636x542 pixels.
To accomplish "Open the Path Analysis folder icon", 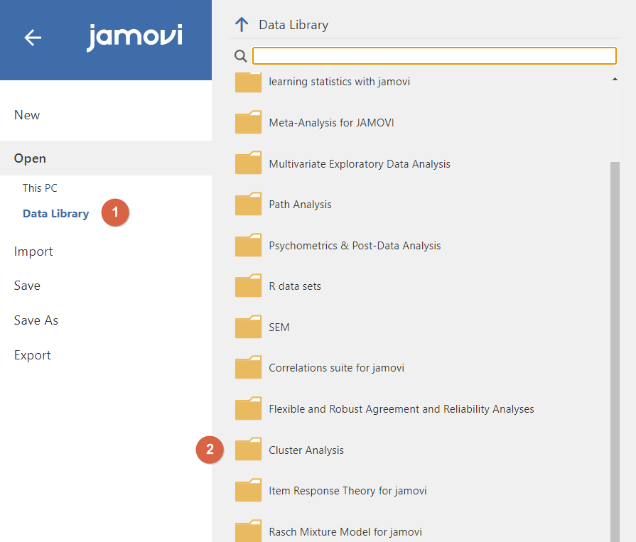I will [x=248, y=204].
